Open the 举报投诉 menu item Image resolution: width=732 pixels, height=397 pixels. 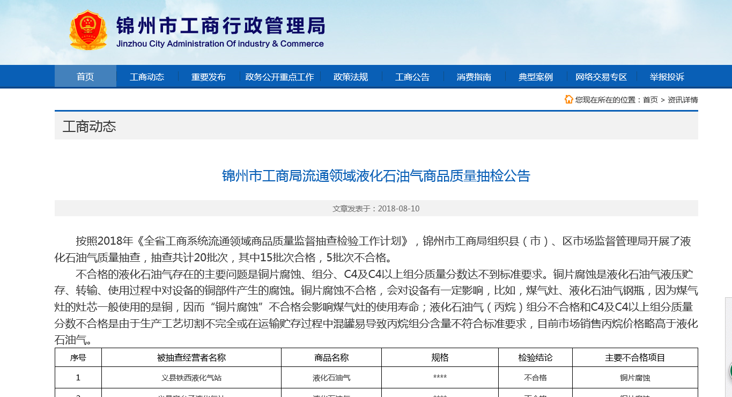point(667,77)
